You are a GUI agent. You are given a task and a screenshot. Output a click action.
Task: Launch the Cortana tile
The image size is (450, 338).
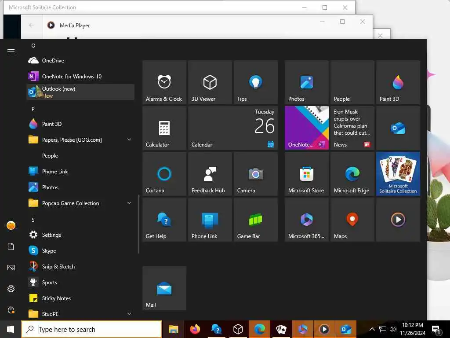(164, 174)
